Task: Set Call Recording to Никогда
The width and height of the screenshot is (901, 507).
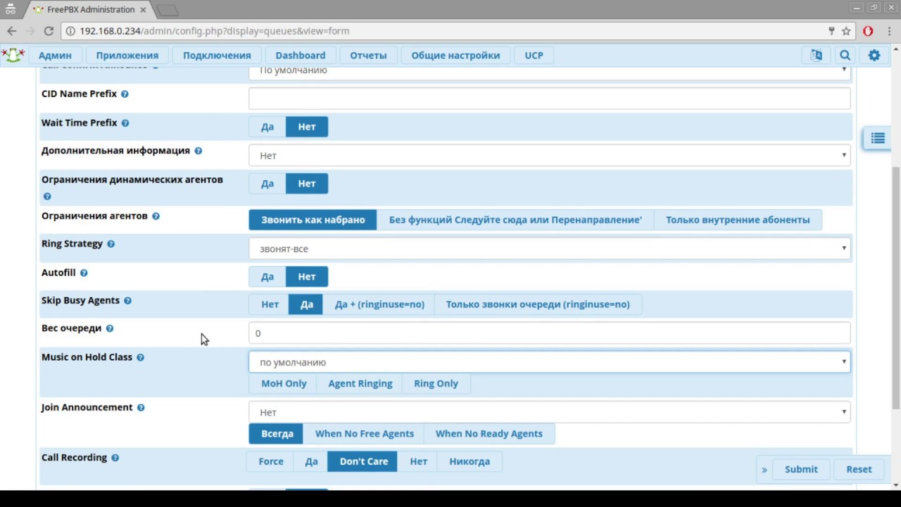Action: (470, 462)
